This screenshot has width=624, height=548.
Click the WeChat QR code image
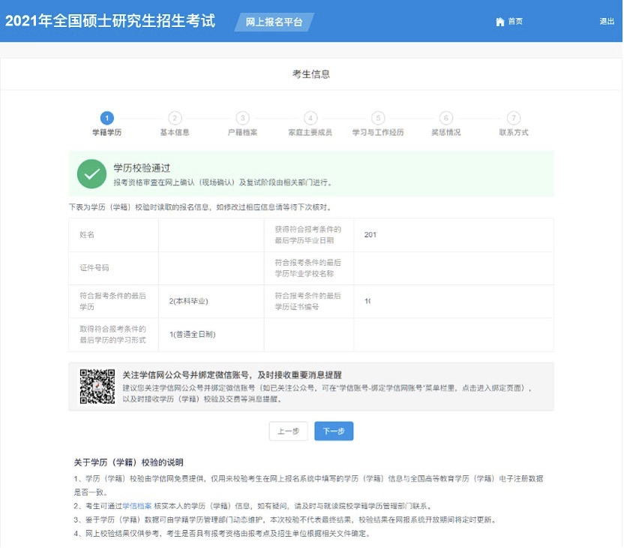(97, 387)
